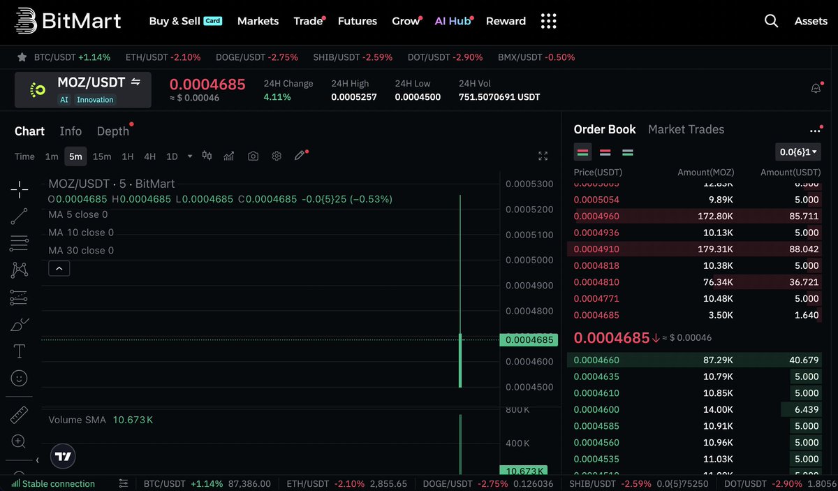
Task: Select the 4H timeframe
Action: coord(149,156)
